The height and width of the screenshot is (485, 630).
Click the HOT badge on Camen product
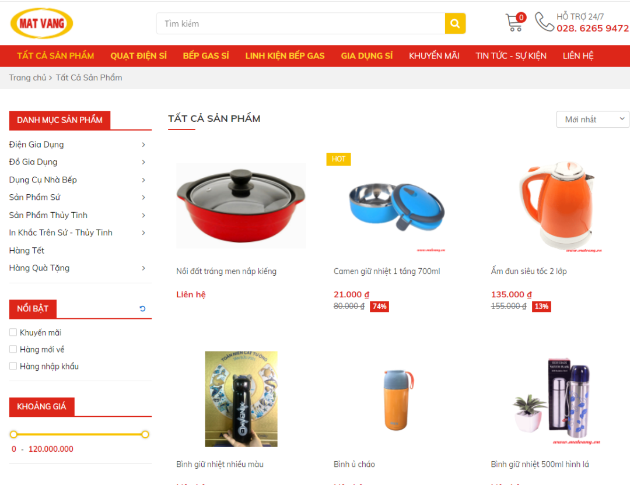click(338, 159)
